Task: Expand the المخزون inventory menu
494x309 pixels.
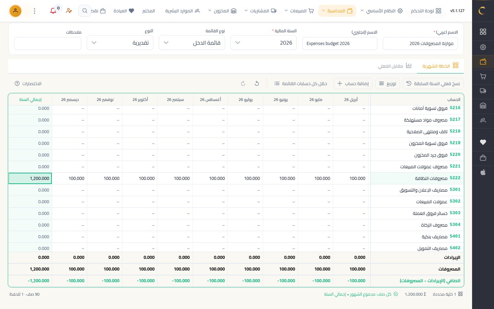Action: click(222, 11)
